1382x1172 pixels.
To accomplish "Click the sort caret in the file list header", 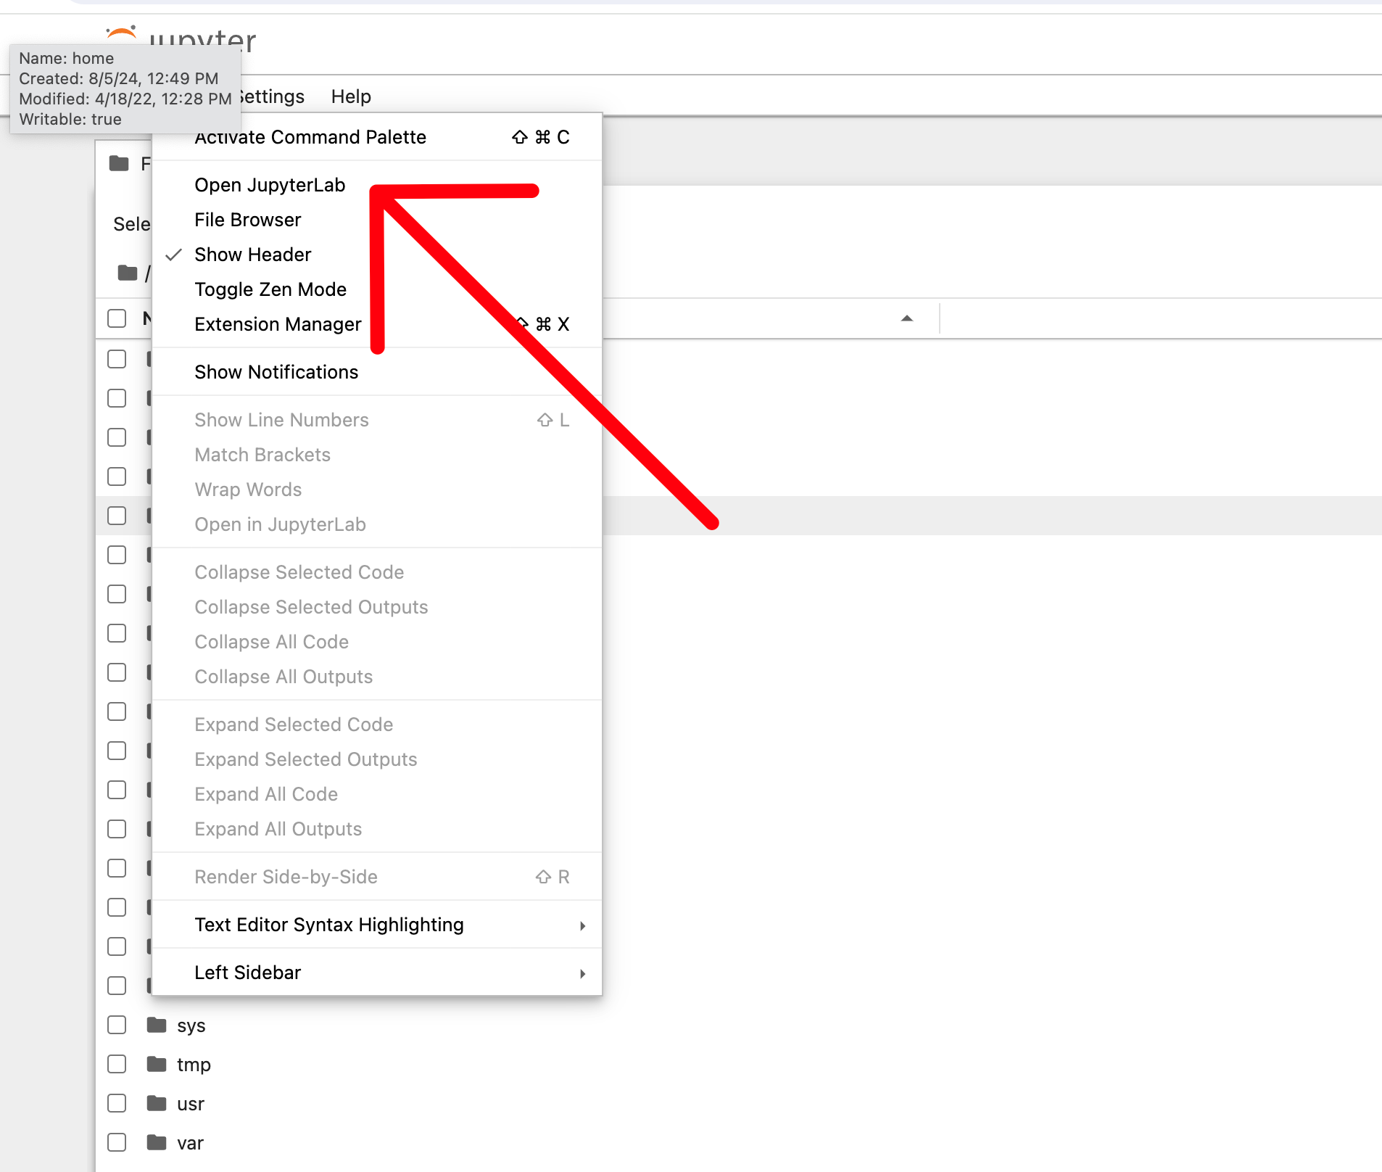I will (906, 318).
